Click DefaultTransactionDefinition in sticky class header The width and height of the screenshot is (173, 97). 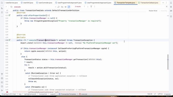pyautogui.click(x=66, y=11)
